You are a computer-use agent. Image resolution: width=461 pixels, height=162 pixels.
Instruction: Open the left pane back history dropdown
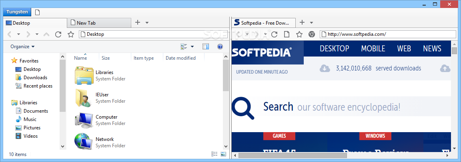[x=18, y=35]
